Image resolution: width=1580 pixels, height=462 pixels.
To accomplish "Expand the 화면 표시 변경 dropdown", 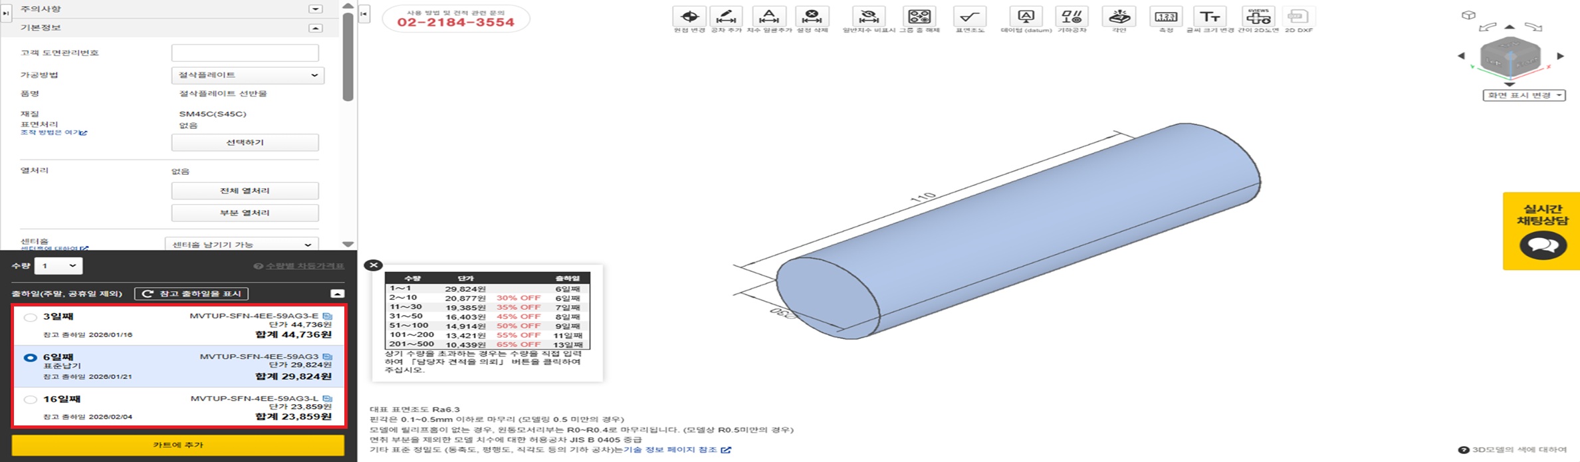I will pos(1524,96).
